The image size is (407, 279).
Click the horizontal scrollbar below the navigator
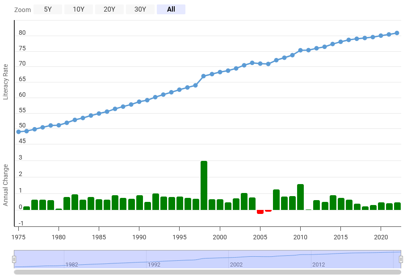tap(207, 272)
